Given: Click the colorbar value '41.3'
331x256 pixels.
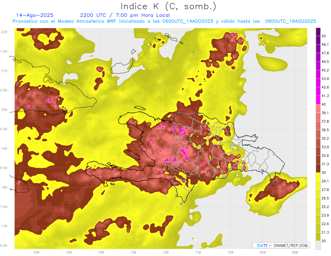Looking at the screenshot, I should click(x=325, y=96).
